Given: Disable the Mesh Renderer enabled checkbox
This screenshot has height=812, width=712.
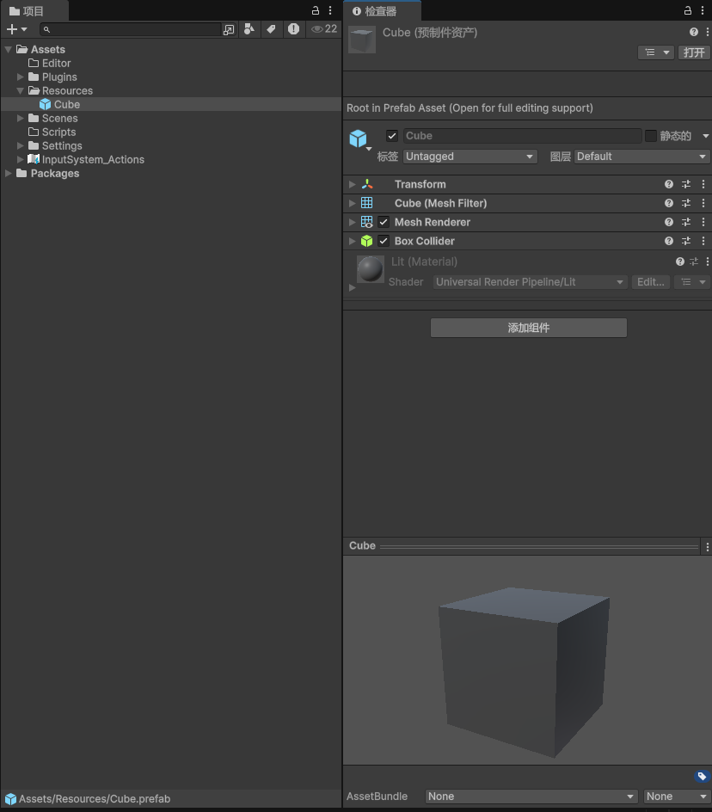Looking at the screenshot, I should click(383, 222).
